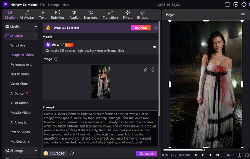Open AI Transition sidebar item
This screenshot has height=159, width=250.
click(x=20, y=103)
